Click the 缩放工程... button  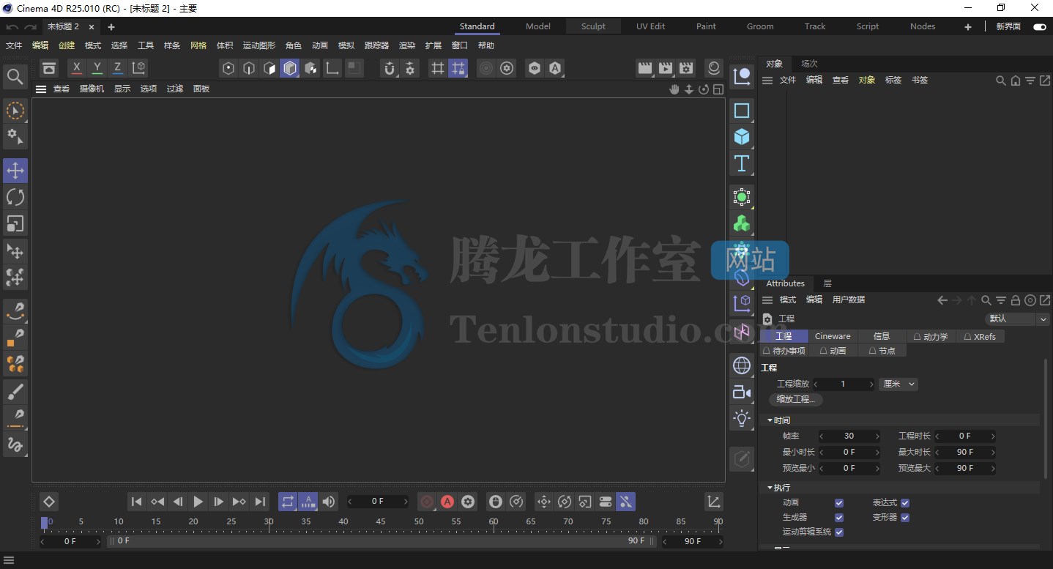click(795, 399)
